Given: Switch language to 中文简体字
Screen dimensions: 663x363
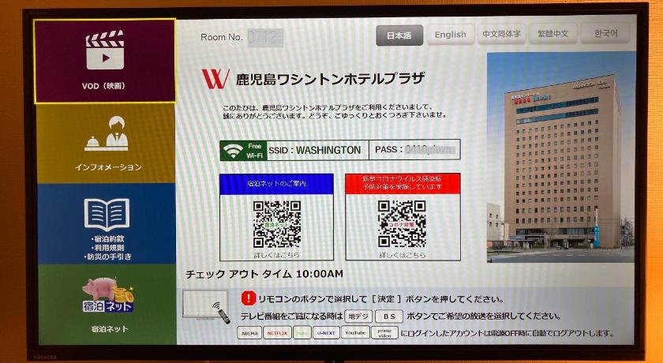Looking at the screenshot, I should coord(501,34).
